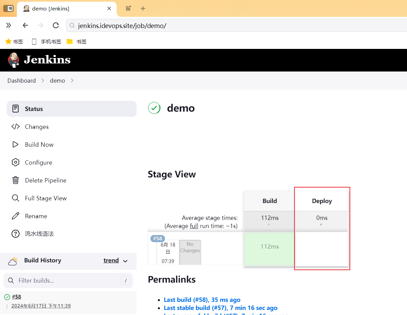Click the demo breadcrumb link
Screen dimensions: 407x315
(57, 81)
